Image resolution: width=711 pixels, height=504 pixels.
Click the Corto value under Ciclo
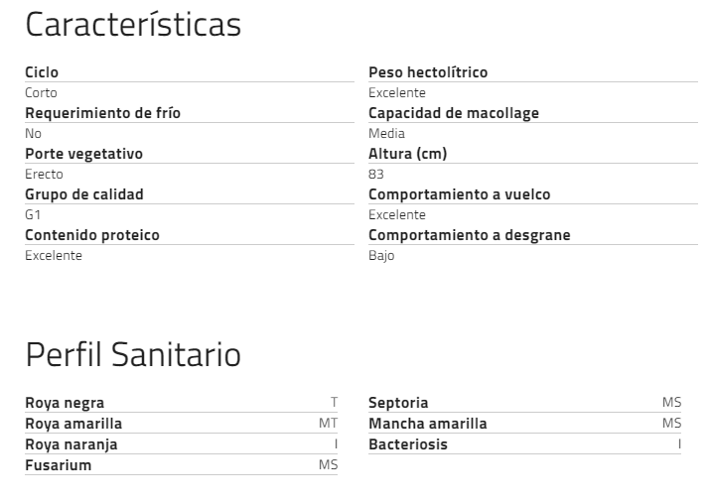[x=41, y=92]
